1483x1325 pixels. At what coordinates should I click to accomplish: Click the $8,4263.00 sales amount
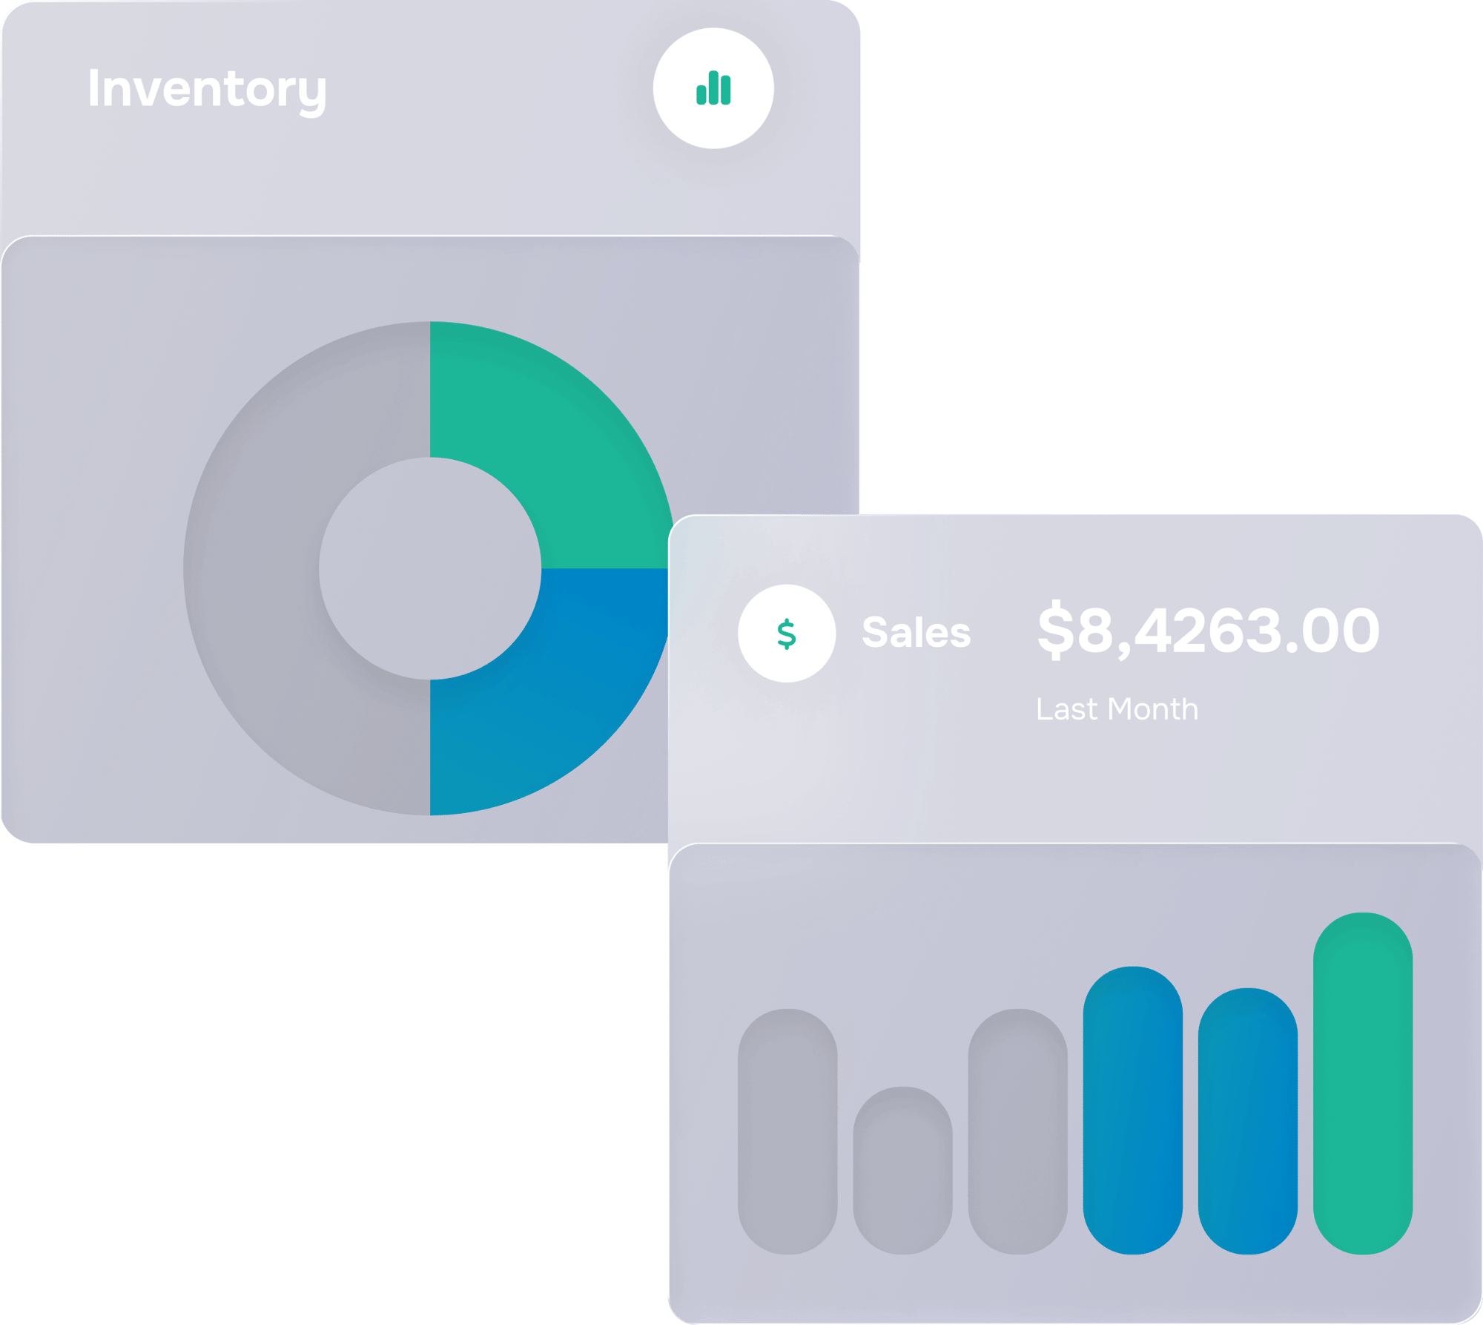[1208, 631]
